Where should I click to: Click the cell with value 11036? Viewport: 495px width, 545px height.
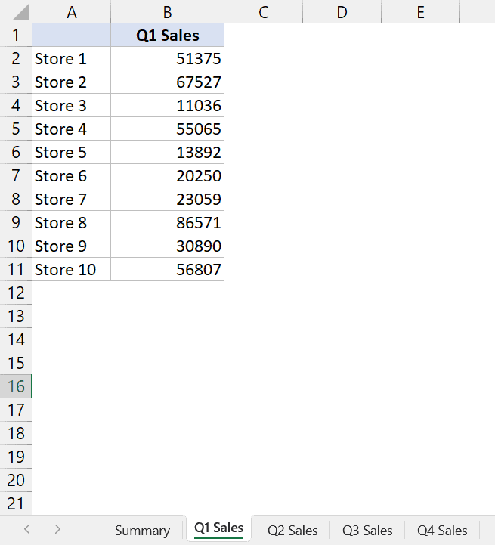[167, 105]
